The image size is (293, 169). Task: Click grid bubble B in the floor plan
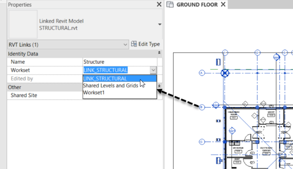coord(202,107)
